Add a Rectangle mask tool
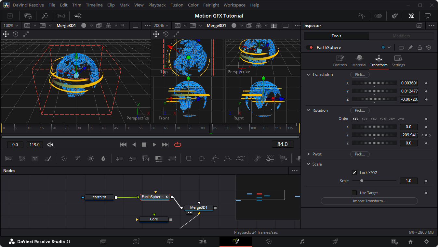The image size is (438, 247). [x=188, y=158]
